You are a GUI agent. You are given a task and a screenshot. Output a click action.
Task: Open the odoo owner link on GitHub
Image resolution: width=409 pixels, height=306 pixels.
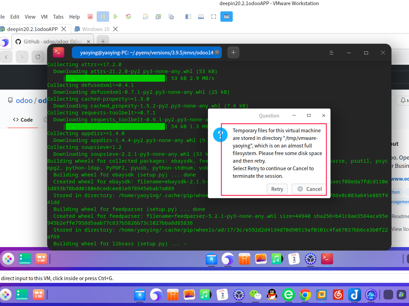24,101
